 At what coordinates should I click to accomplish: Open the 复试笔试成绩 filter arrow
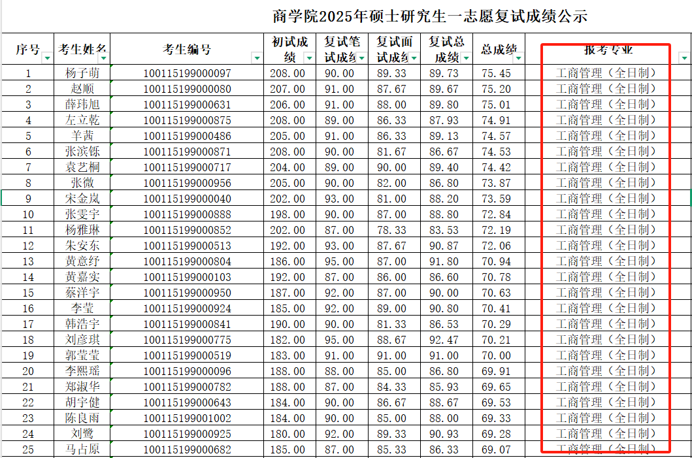click(361, 57)
